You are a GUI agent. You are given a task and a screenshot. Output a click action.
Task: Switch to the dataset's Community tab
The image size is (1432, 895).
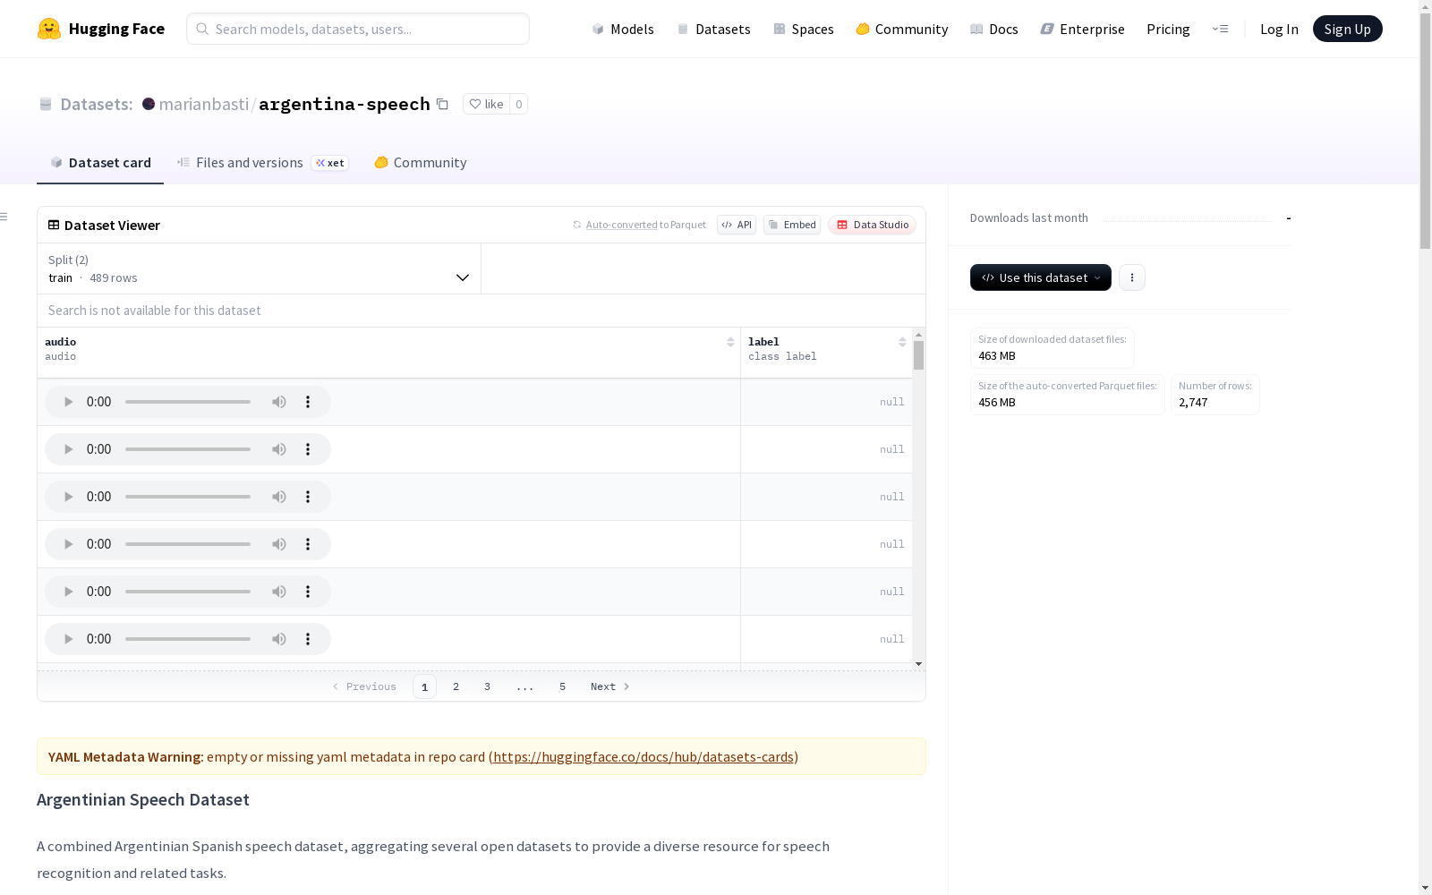click(x=421, y=162)
